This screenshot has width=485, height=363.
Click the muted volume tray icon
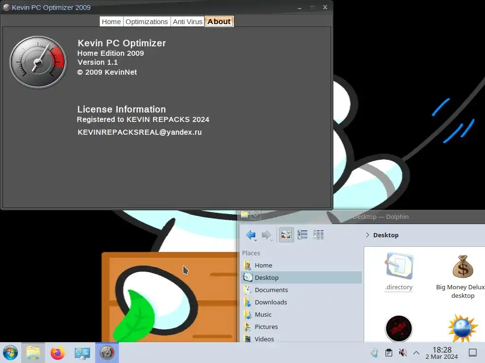(403, 353)
